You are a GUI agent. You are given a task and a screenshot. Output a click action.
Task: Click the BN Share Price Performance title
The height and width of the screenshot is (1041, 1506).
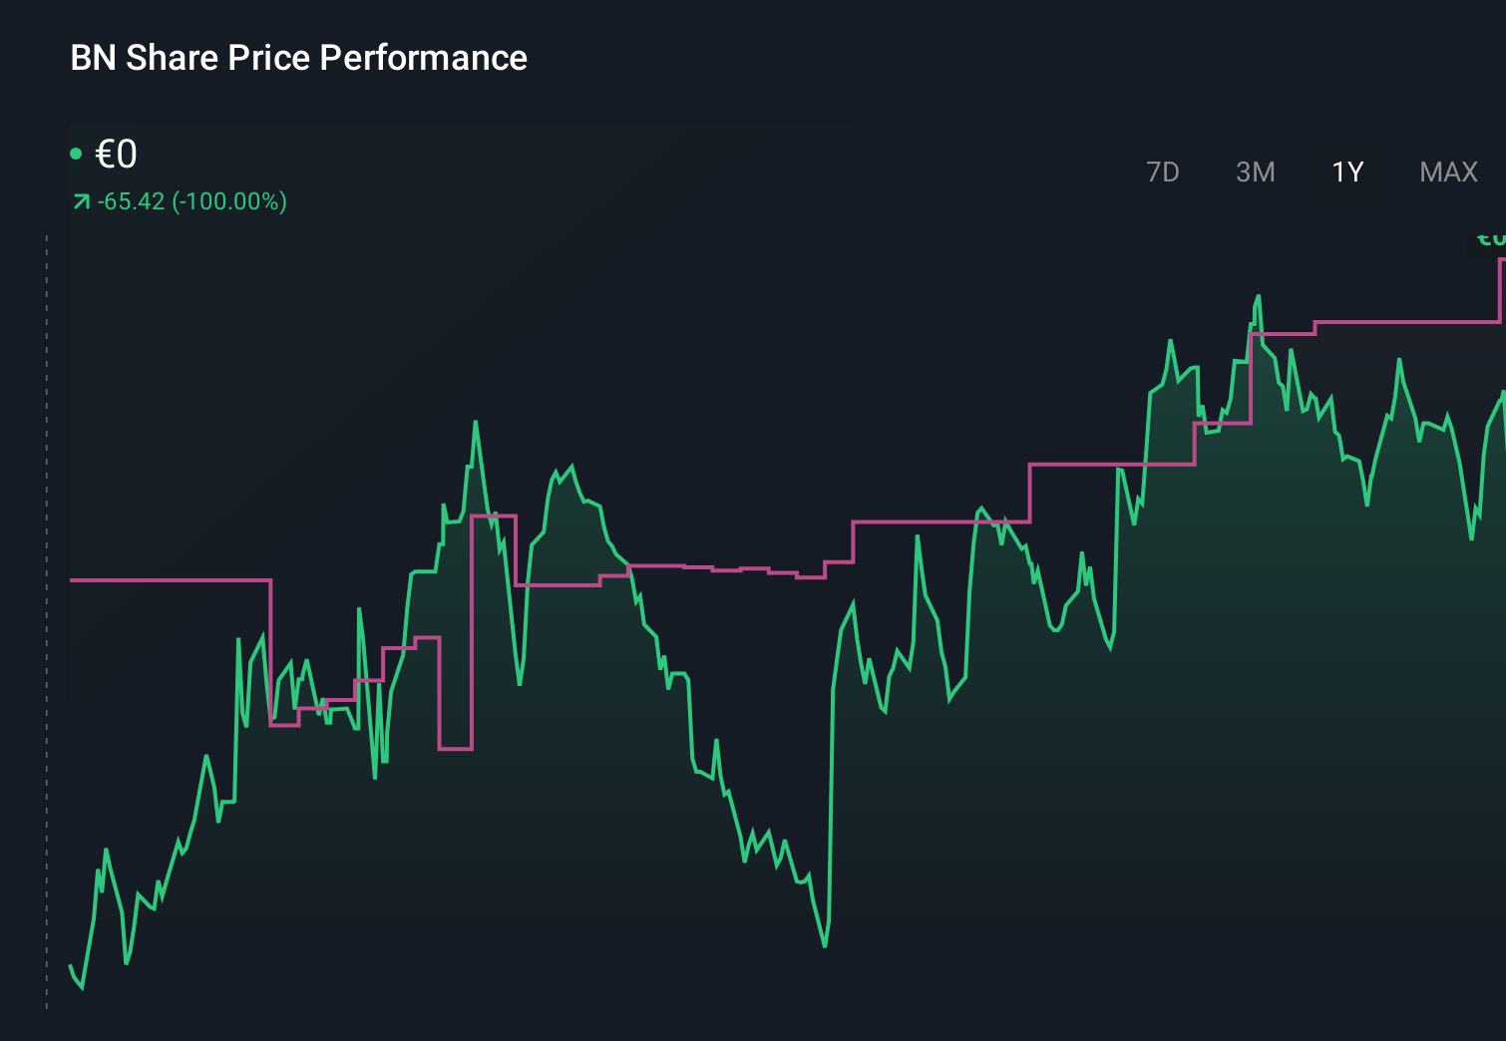[297, 58]
